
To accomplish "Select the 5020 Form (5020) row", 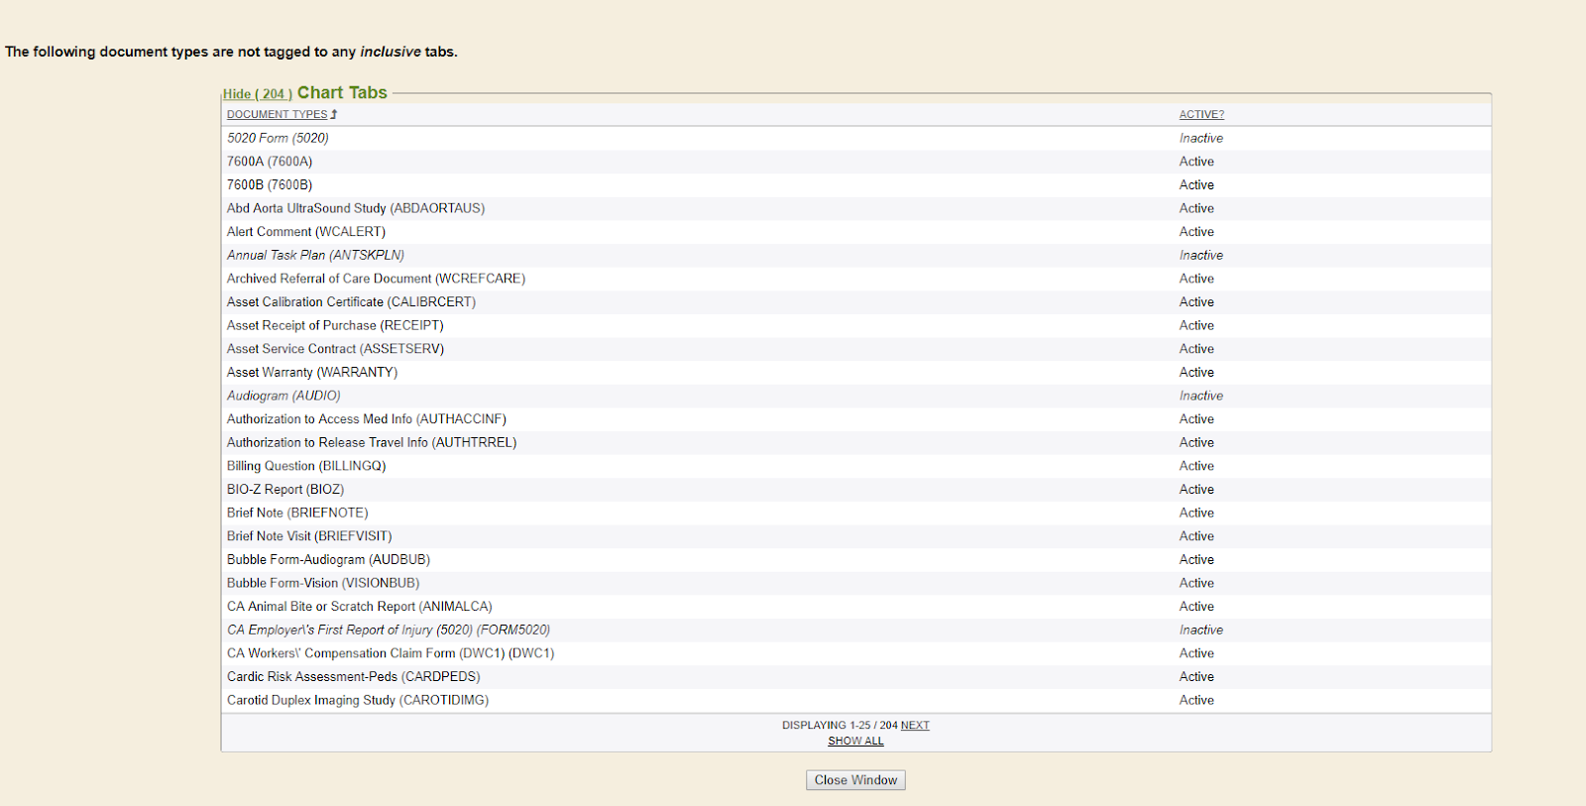I will [x=278, y=139].
